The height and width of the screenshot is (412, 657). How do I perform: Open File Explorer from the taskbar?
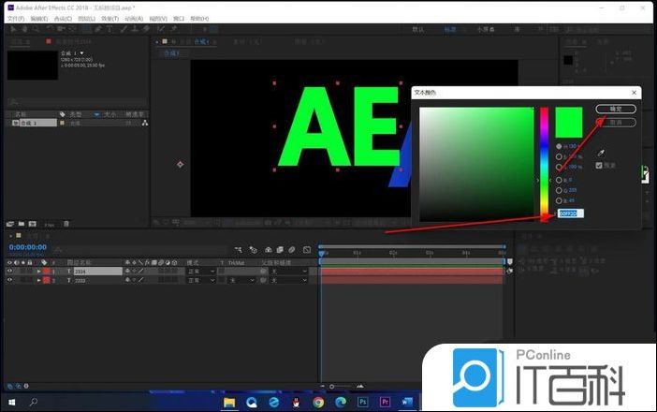click(228, 402)
